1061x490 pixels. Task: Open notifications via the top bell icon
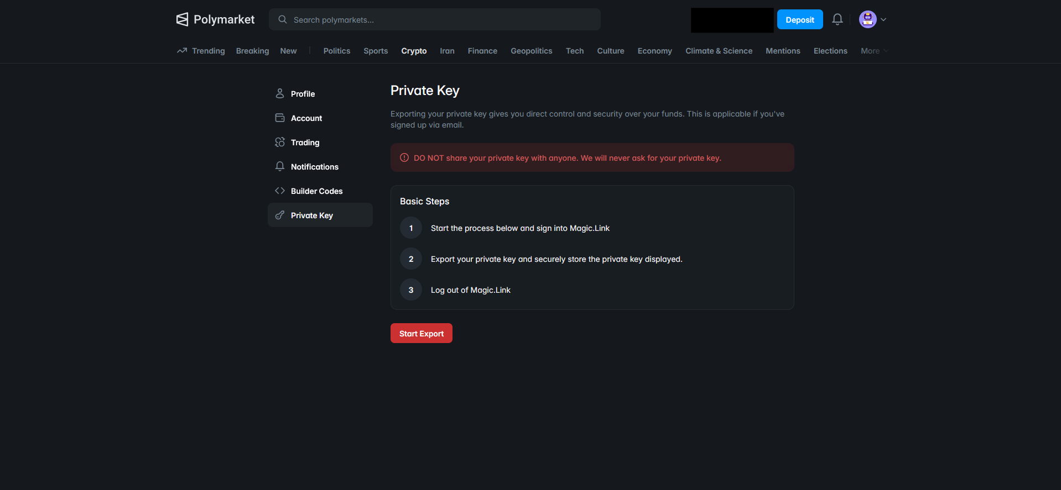pyautogui.click(x=837, y=19)
